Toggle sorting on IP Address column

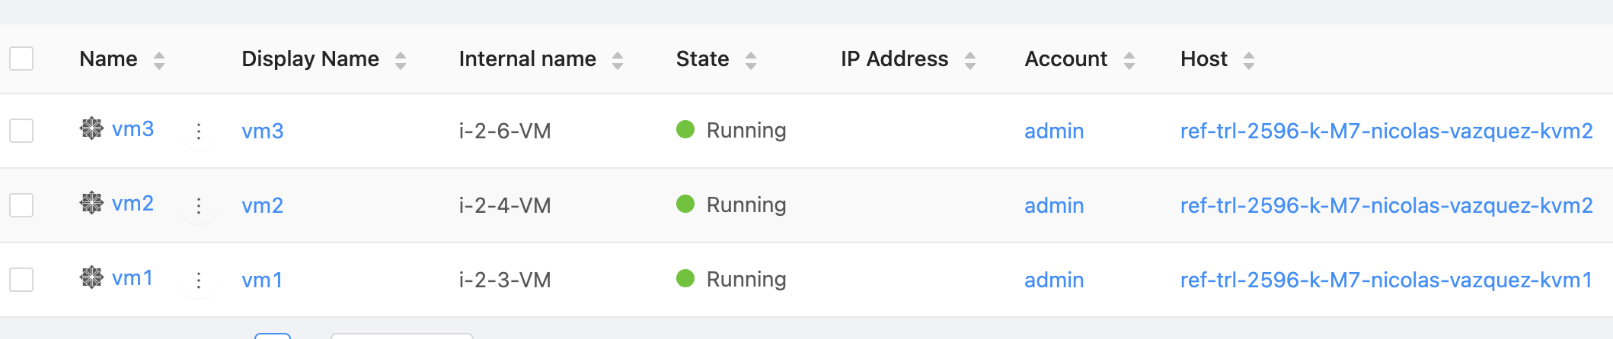coord(970,60)
